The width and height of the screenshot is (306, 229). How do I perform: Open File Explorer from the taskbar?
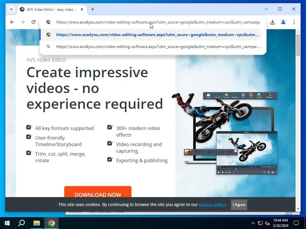tap(36, 223)
